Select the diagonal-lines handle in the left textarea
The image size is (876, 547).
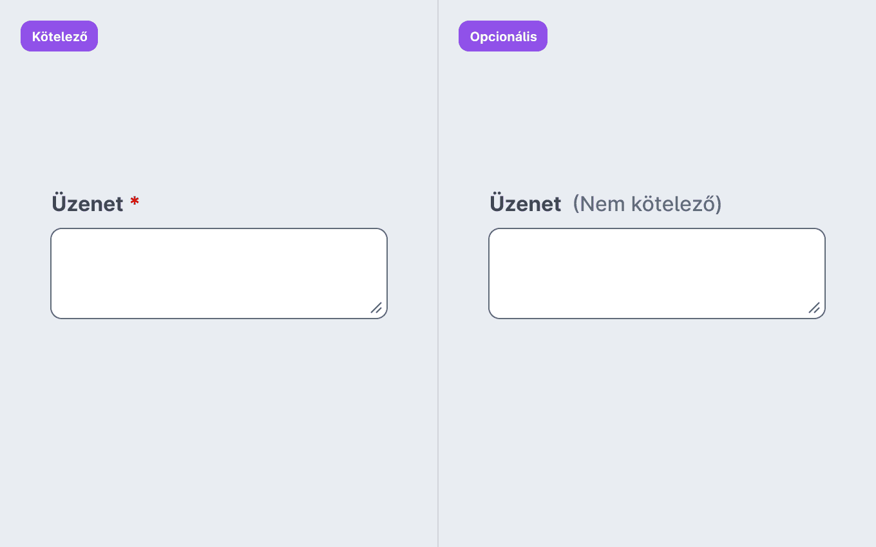[x=376, y=308]
